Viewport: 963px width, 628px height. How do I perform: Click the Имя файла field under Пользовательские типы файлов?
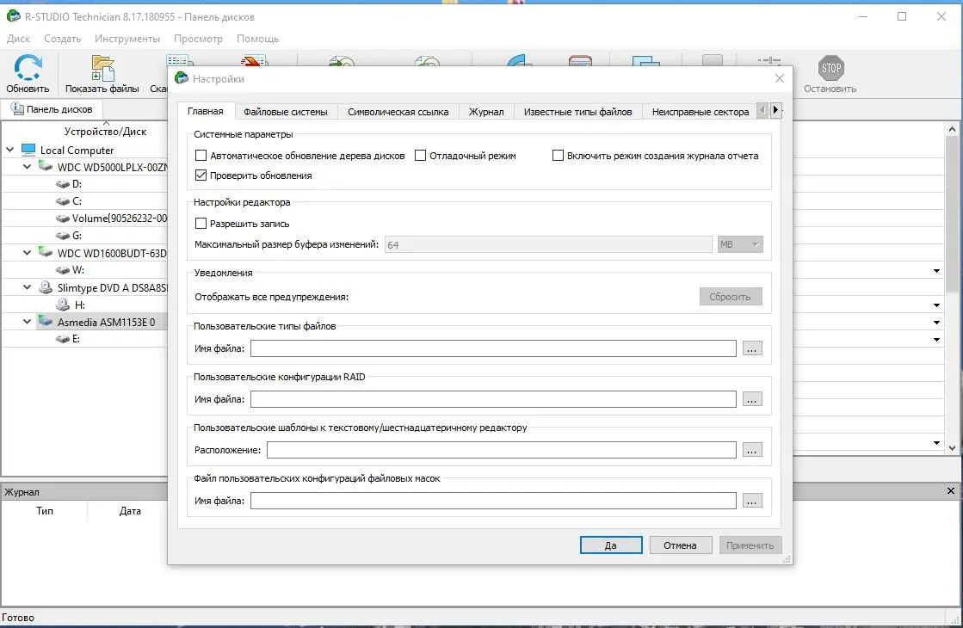coord(496,348)
